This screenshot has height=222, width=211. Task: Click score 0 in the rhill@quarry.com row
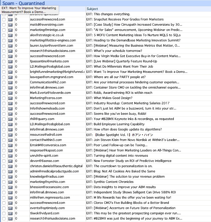click(x=16, y=119)
